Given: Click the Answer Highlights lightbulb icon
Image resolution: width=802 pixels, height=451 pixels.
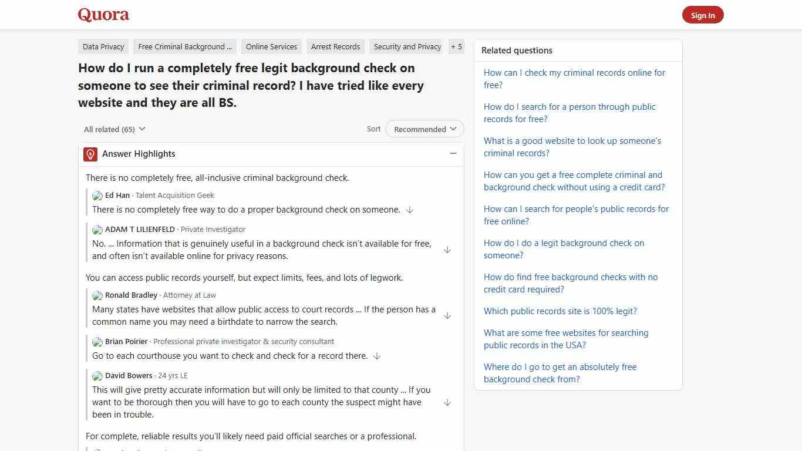Looking at the screenshot, I should (90, 154).
